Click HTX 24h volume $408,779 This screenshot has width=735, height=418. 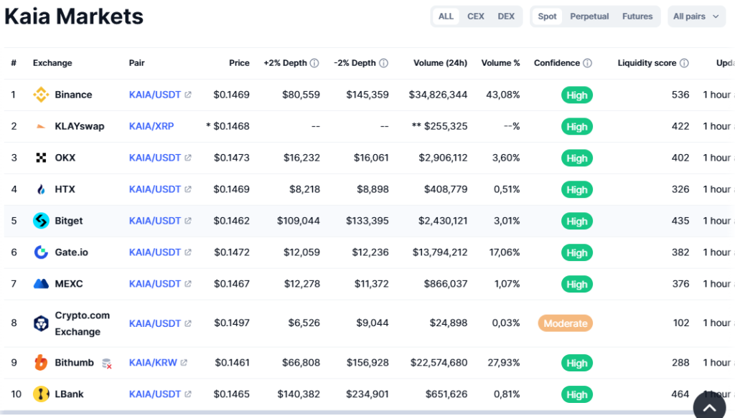tap(446, 189)
